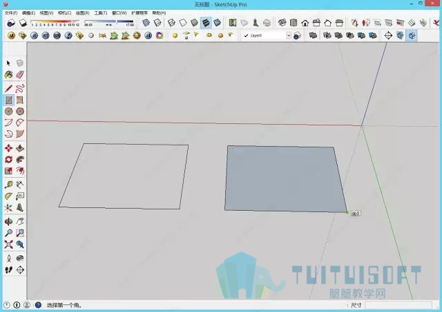Select the Pan hand tool

click(x=20, y=222)
